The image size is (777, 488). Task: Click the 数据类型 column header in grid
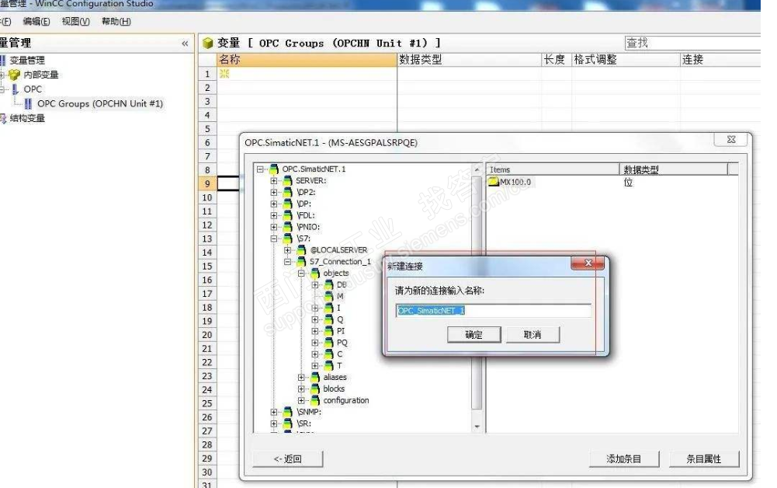coord(469,60)
